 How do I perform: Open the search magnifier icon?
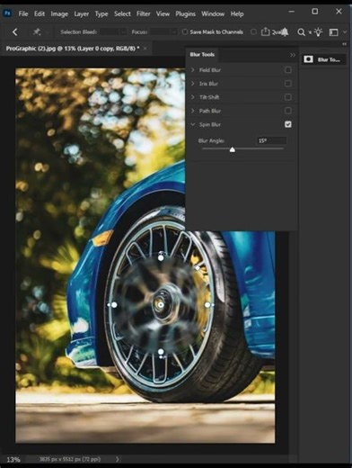(x=301, y=32)
